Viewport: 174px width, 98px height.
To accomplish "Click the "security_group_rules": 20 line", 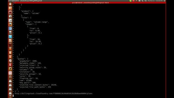I will point(33,68).
